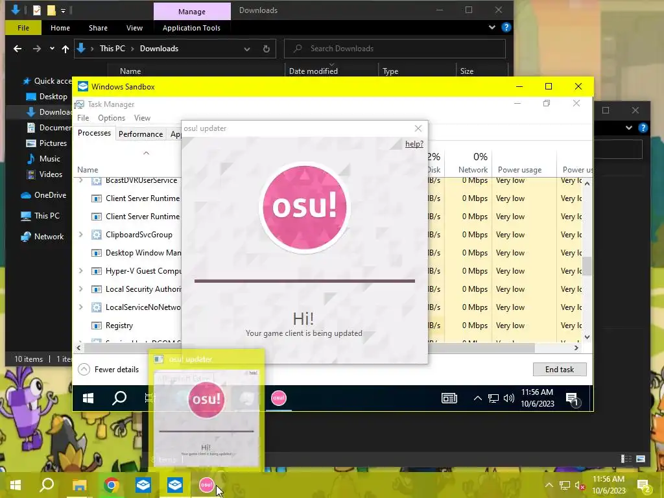Open Network in Explorer sidebar
Image resolution: width=664 pixels, height=498 pixels.
click(x=49, y=237)
